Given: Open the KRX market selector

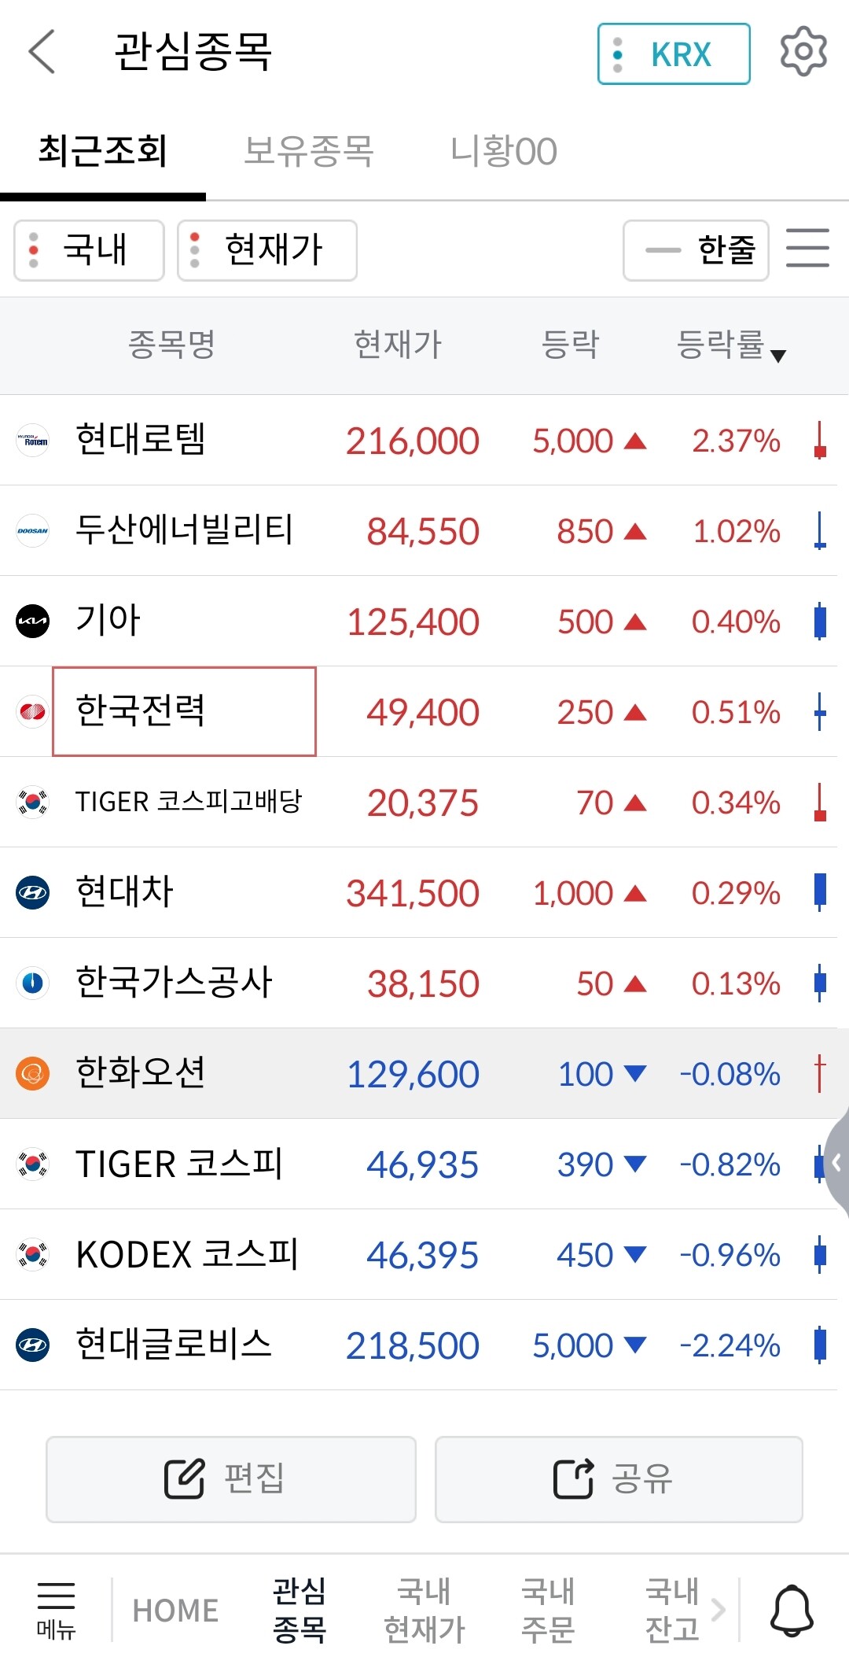Looking at the screenshot, I should (x=674, y=54).
